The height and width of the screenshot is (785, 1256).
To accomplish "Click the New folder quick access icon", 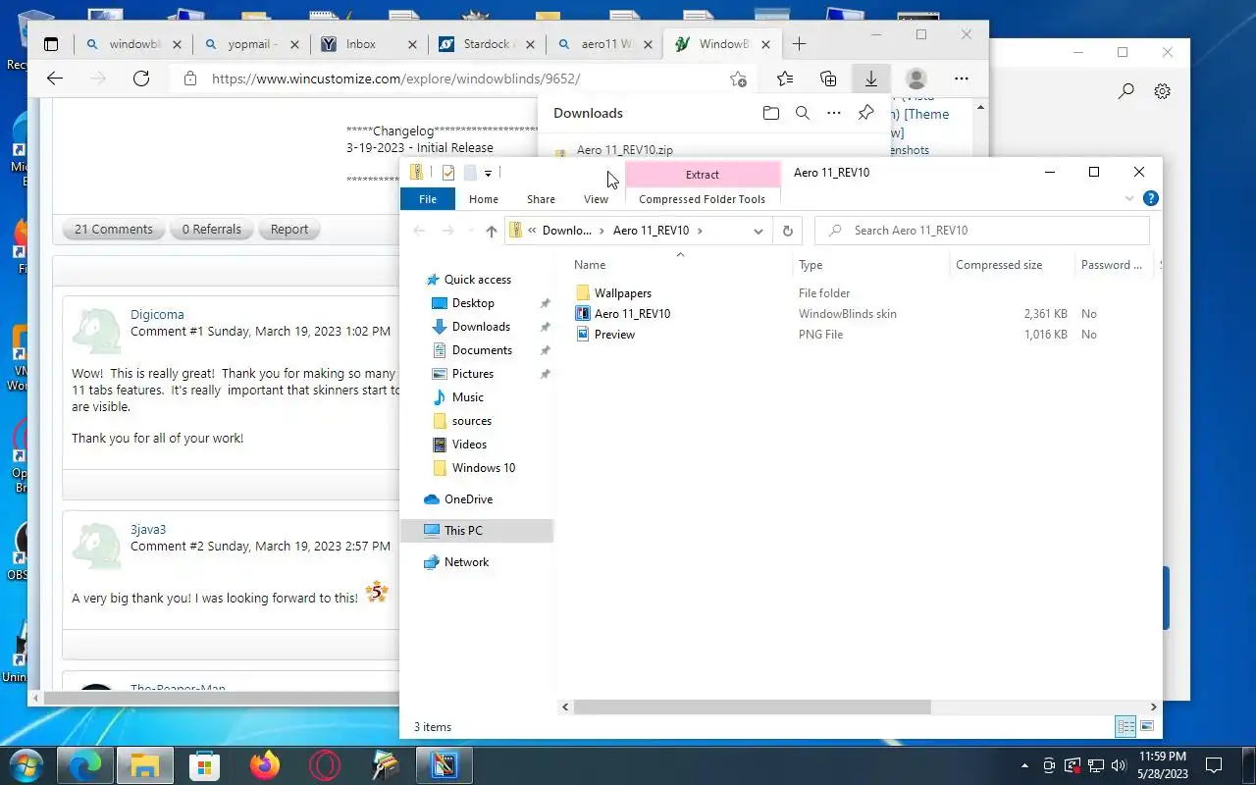I will click(x=470, y=173).
